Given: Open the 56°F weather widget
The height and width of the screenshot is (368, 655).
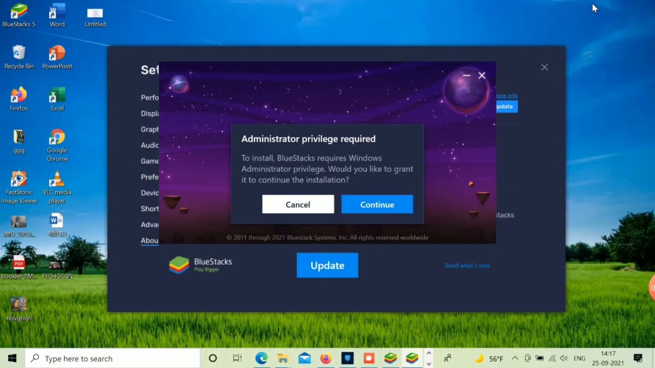Looking at the screenshot, I should [489, 358].
